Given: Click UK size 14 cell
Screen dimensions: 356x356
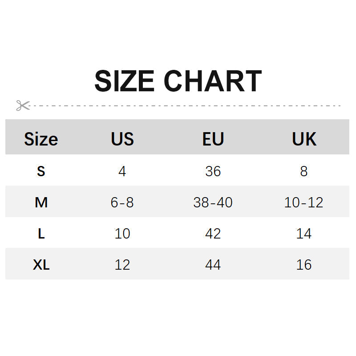Looking at the screenshot, I should pos(304,234).
